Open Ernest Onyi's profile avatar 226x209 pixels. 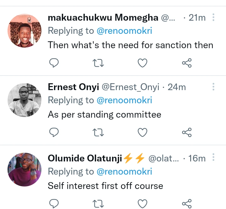(x=24, y=100)
